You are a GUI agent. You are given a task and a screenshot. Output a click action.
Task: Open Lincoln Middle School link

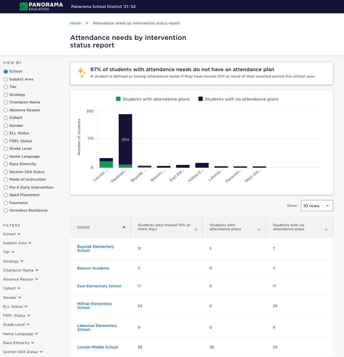pos(97,347)
